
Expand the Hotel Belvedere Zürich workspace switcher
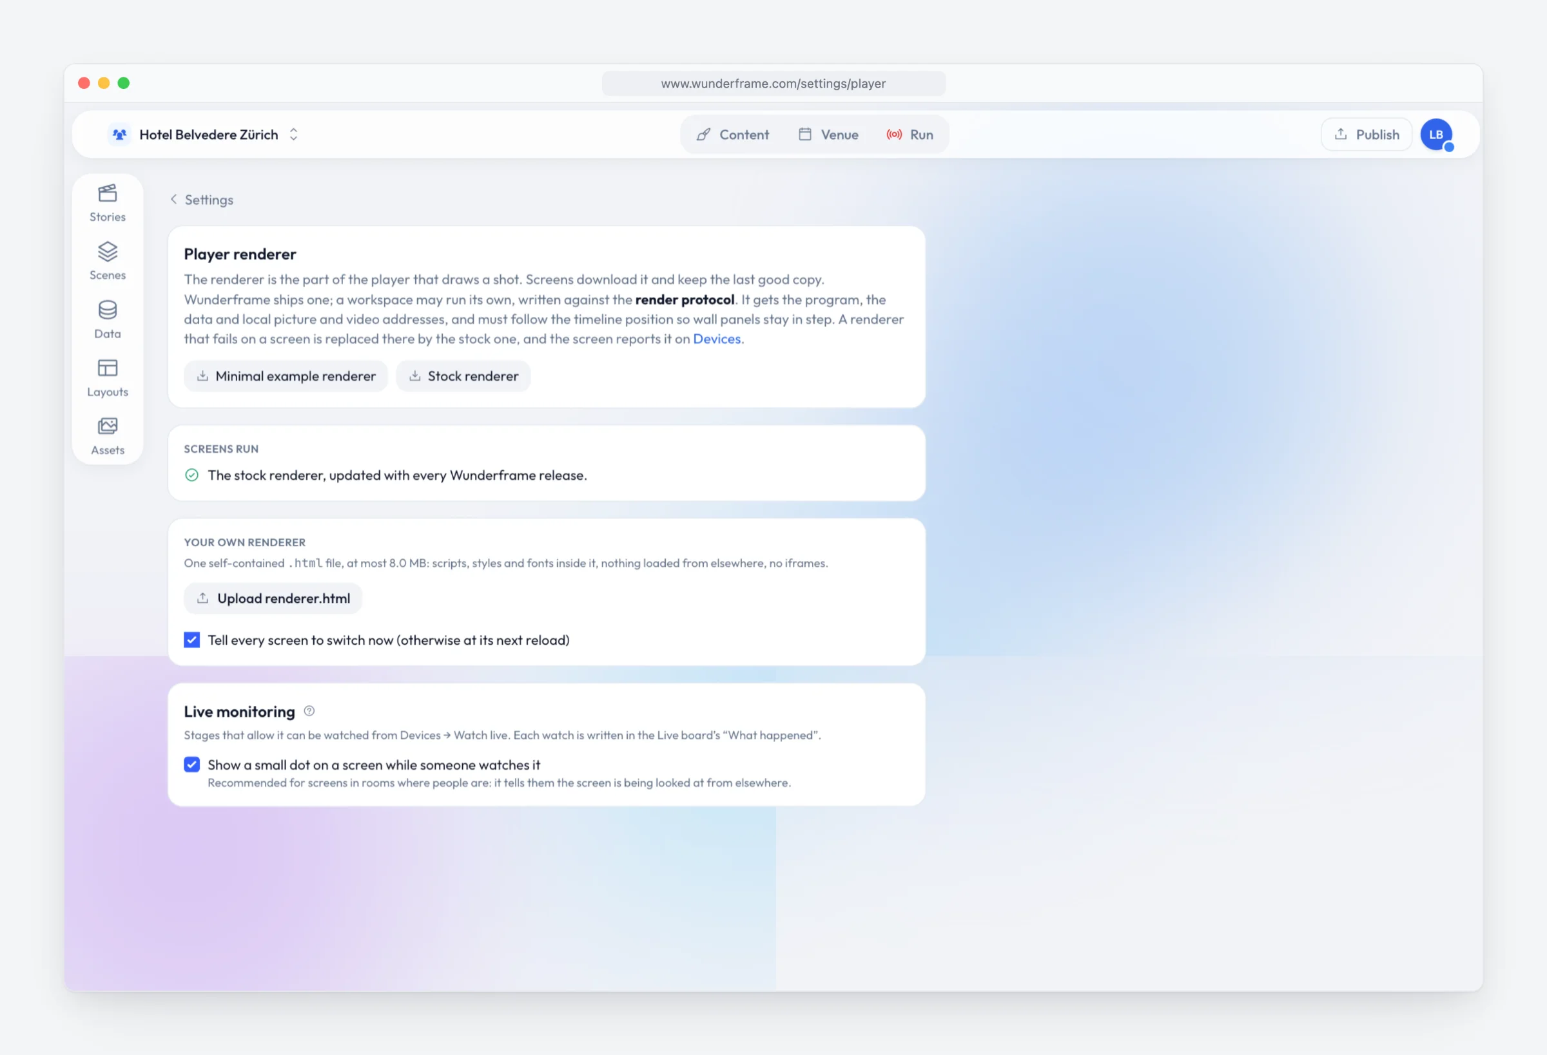click(x=293, y=135)
